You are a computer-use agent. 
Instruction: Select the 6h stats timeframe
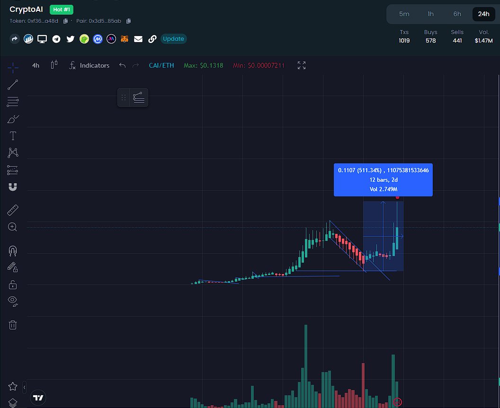tap(457, 14)
